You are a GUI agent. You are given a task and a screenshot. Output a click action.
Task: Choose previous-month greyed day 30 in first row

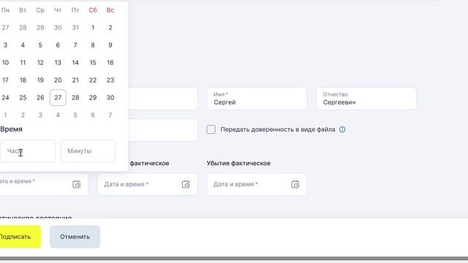point(58,28)
